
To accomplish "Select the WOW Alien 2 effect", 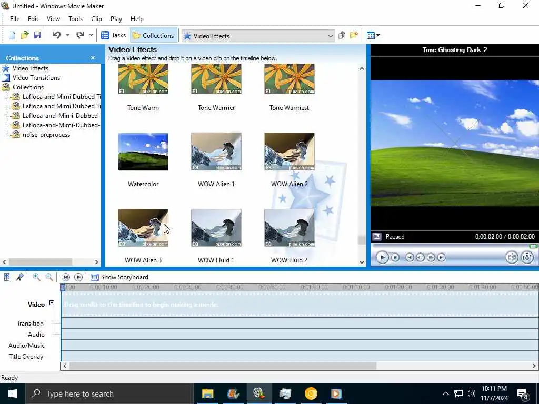I will (x=290, y=151).
